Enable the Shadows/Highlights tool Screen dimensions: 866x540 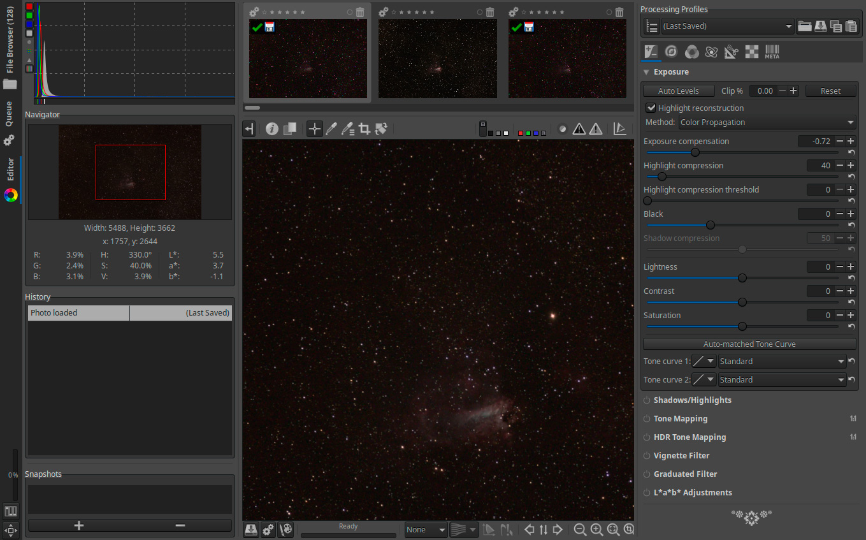(x=646, y=400)
